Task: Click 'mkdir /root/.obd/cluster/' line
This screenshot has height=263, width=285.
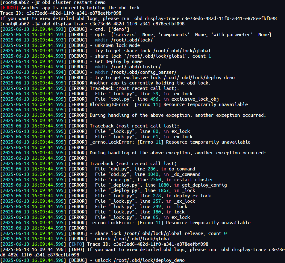Action: tap(128, 67)
